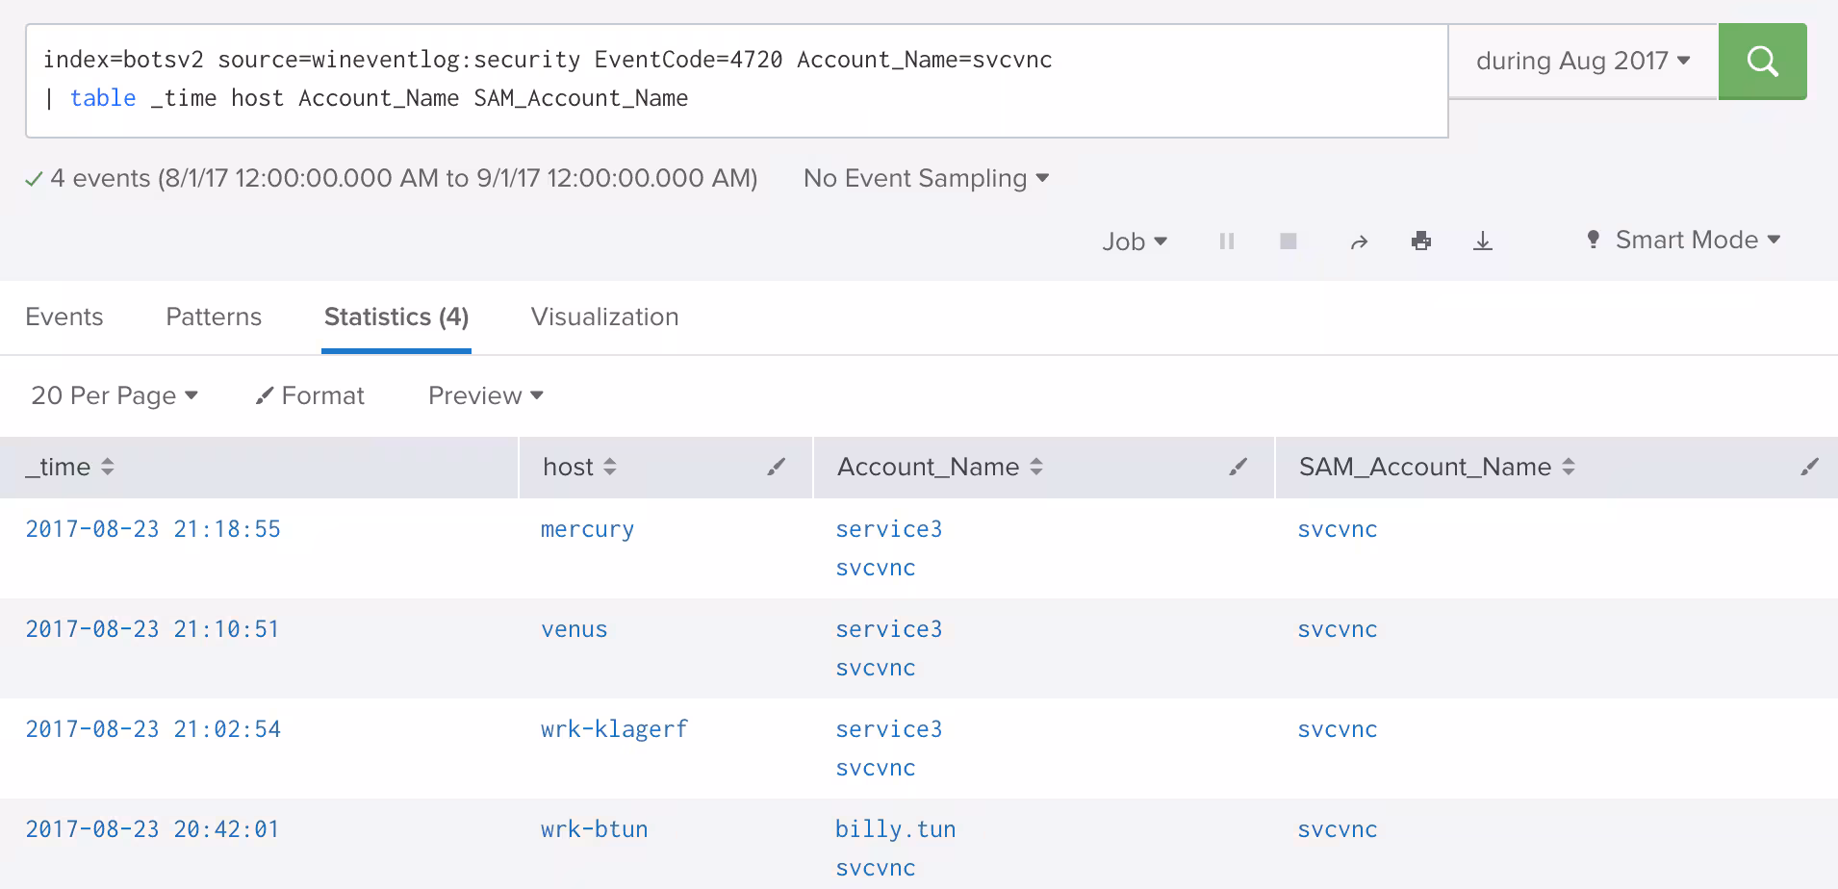The image size is (1838, 889).
Task: Edit Account_Name column format pencil icon
Action: (x=1238, y=468)
